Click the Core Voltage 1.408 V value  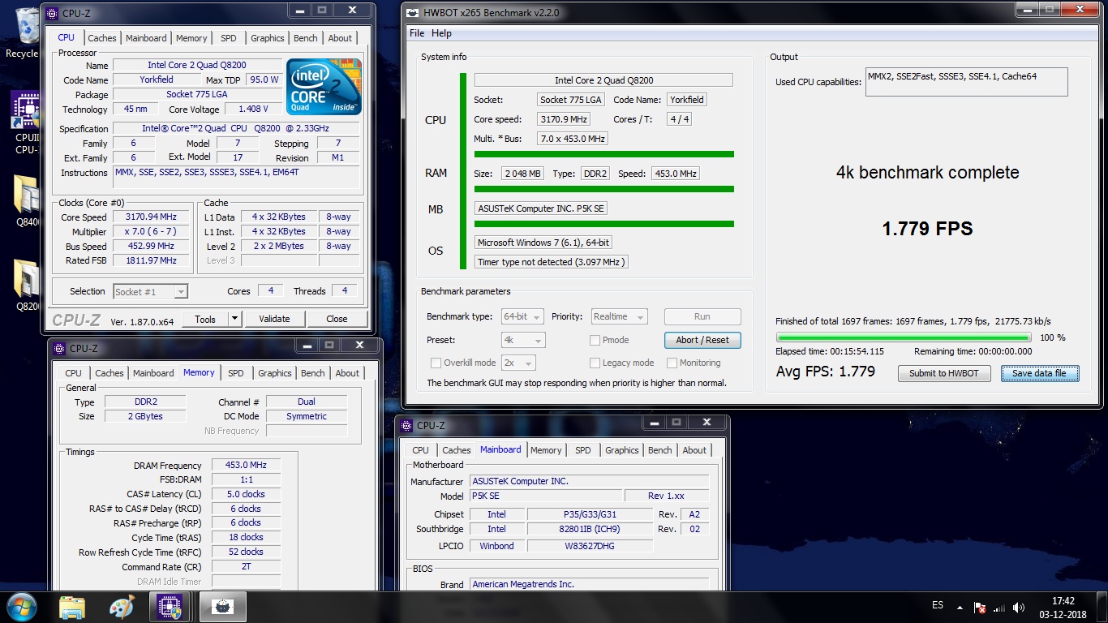point(253,110)
